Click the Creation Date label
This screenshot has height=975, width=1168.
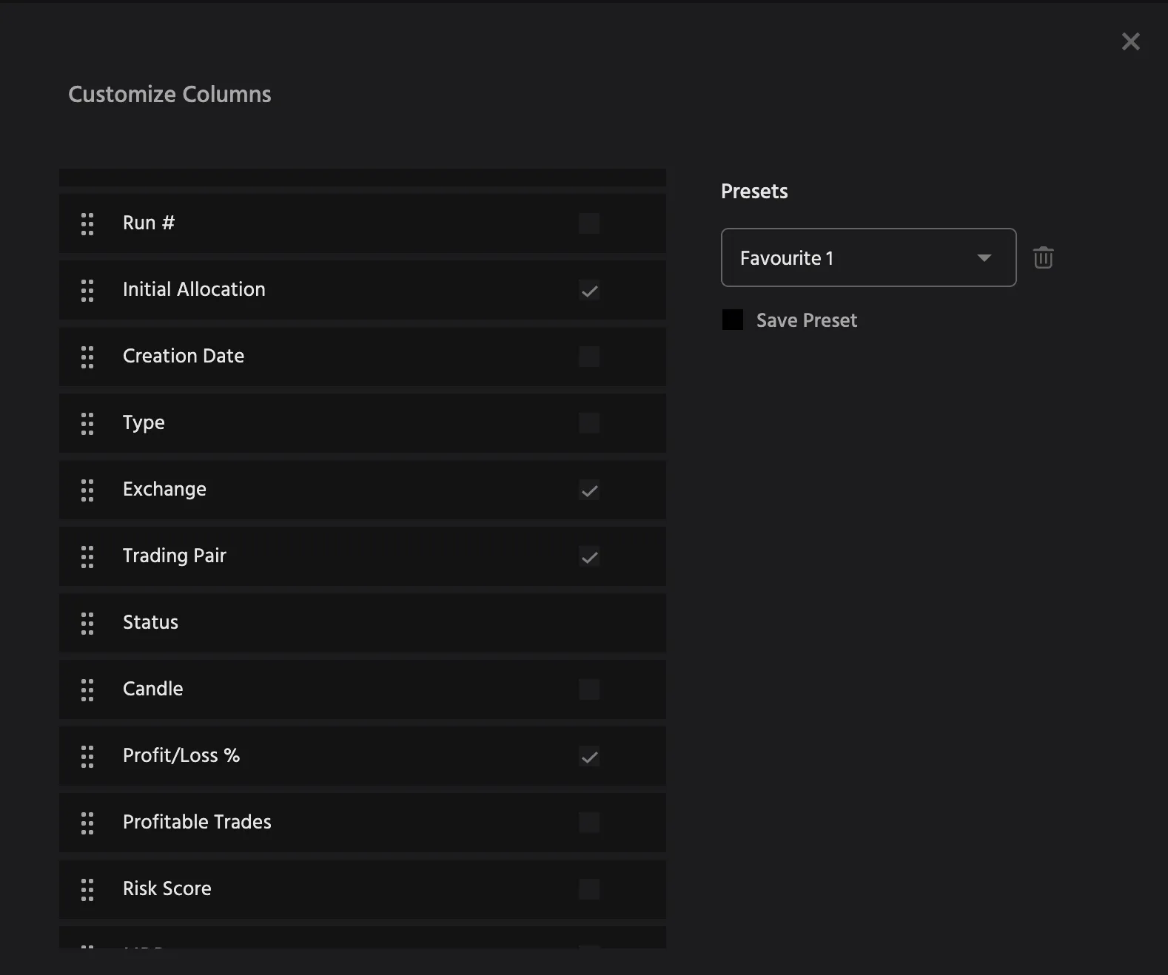184,356
